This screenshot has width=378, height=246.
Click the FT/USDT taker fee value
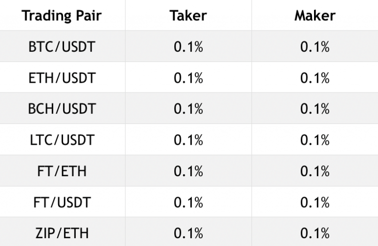(x=189, y=202)
